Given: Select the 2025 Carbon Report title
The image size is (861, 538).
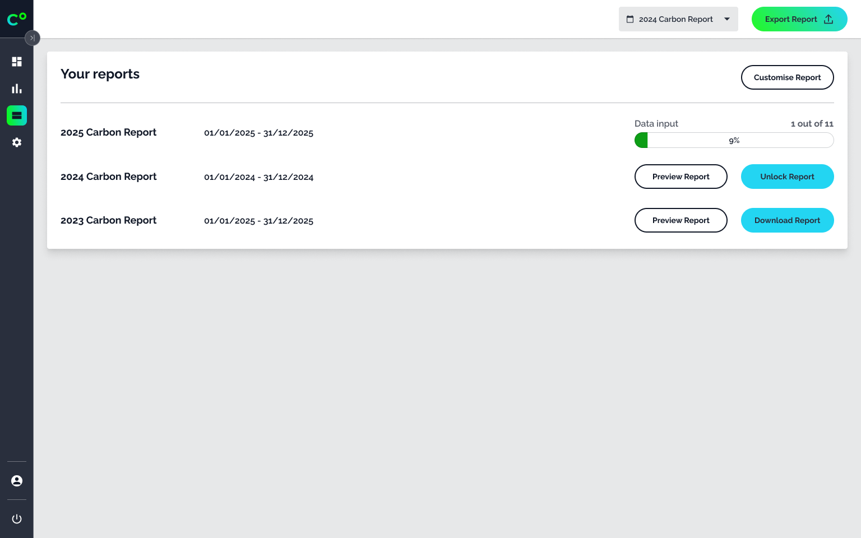Looking at the screenshot, I should click(x=108, y=132).
